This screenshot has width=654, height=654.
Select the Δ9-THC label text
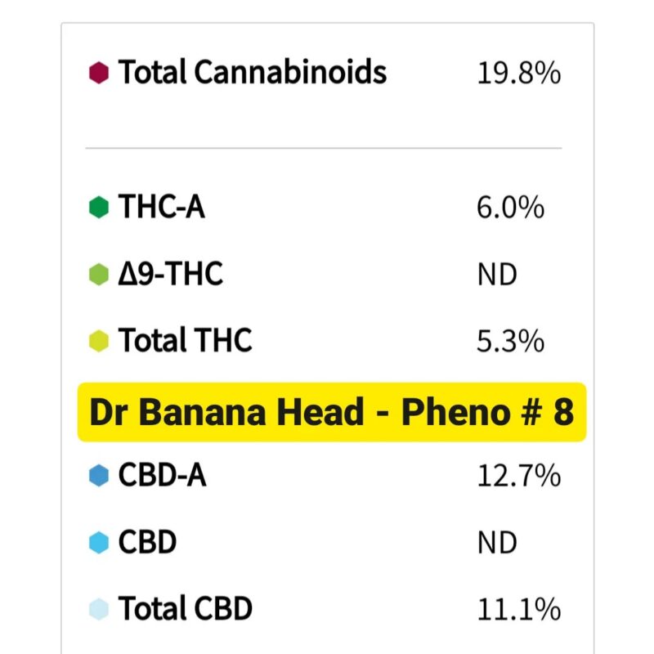(171, 275)
